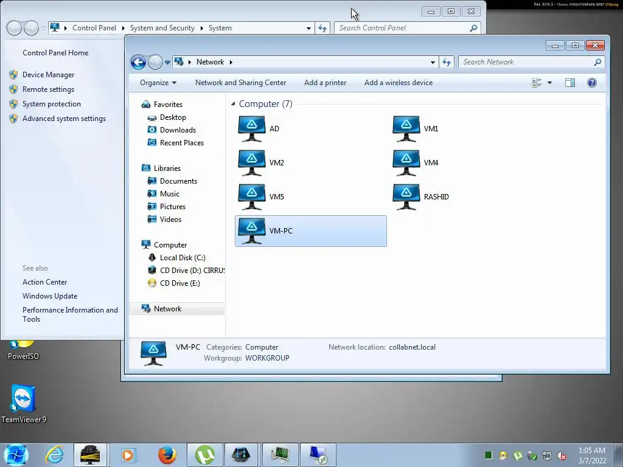Click the Search Network magnifier icon

click(597, 62)
